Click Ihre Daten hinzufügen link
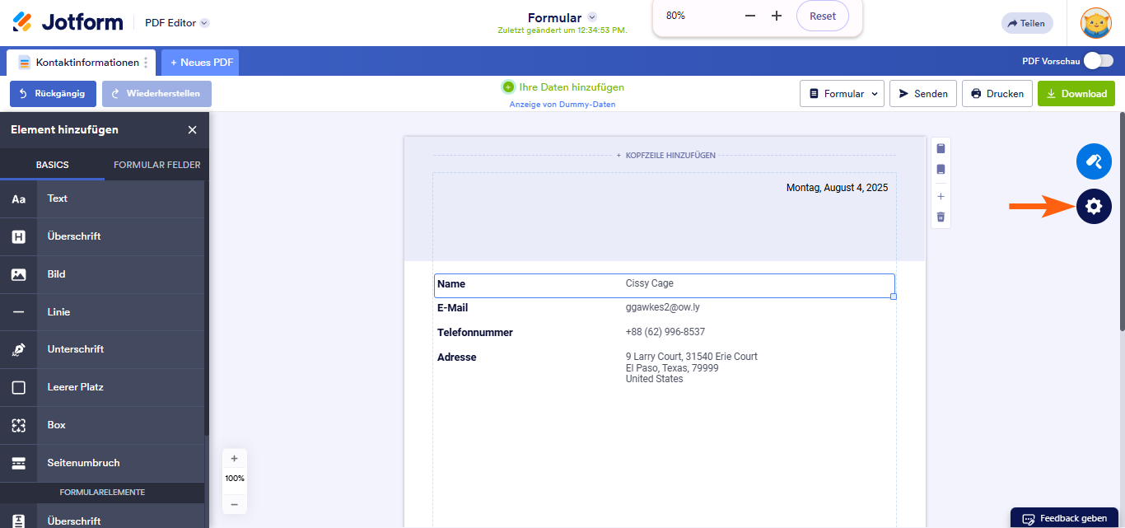The height and width of the screenshot is (528, 1125). click(x=562, y=87)
